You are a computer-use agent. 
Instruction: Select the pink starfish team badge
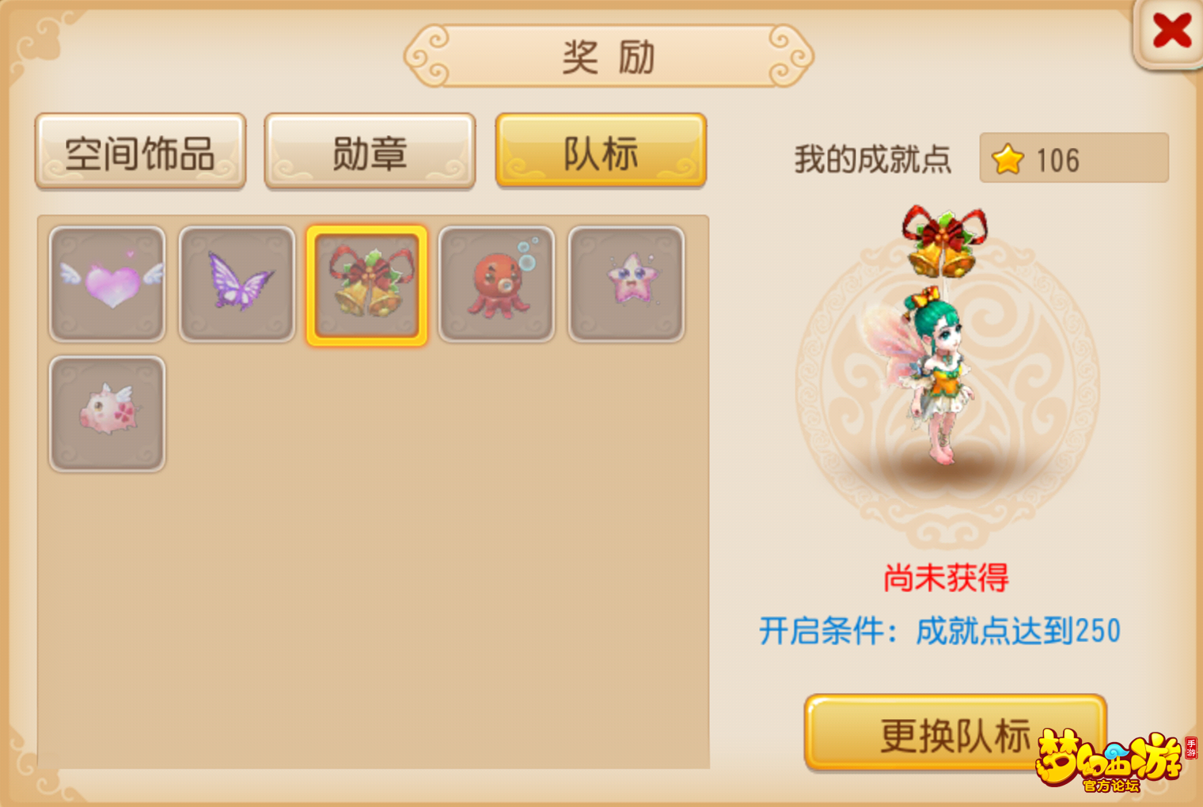[x=627, y=285]
